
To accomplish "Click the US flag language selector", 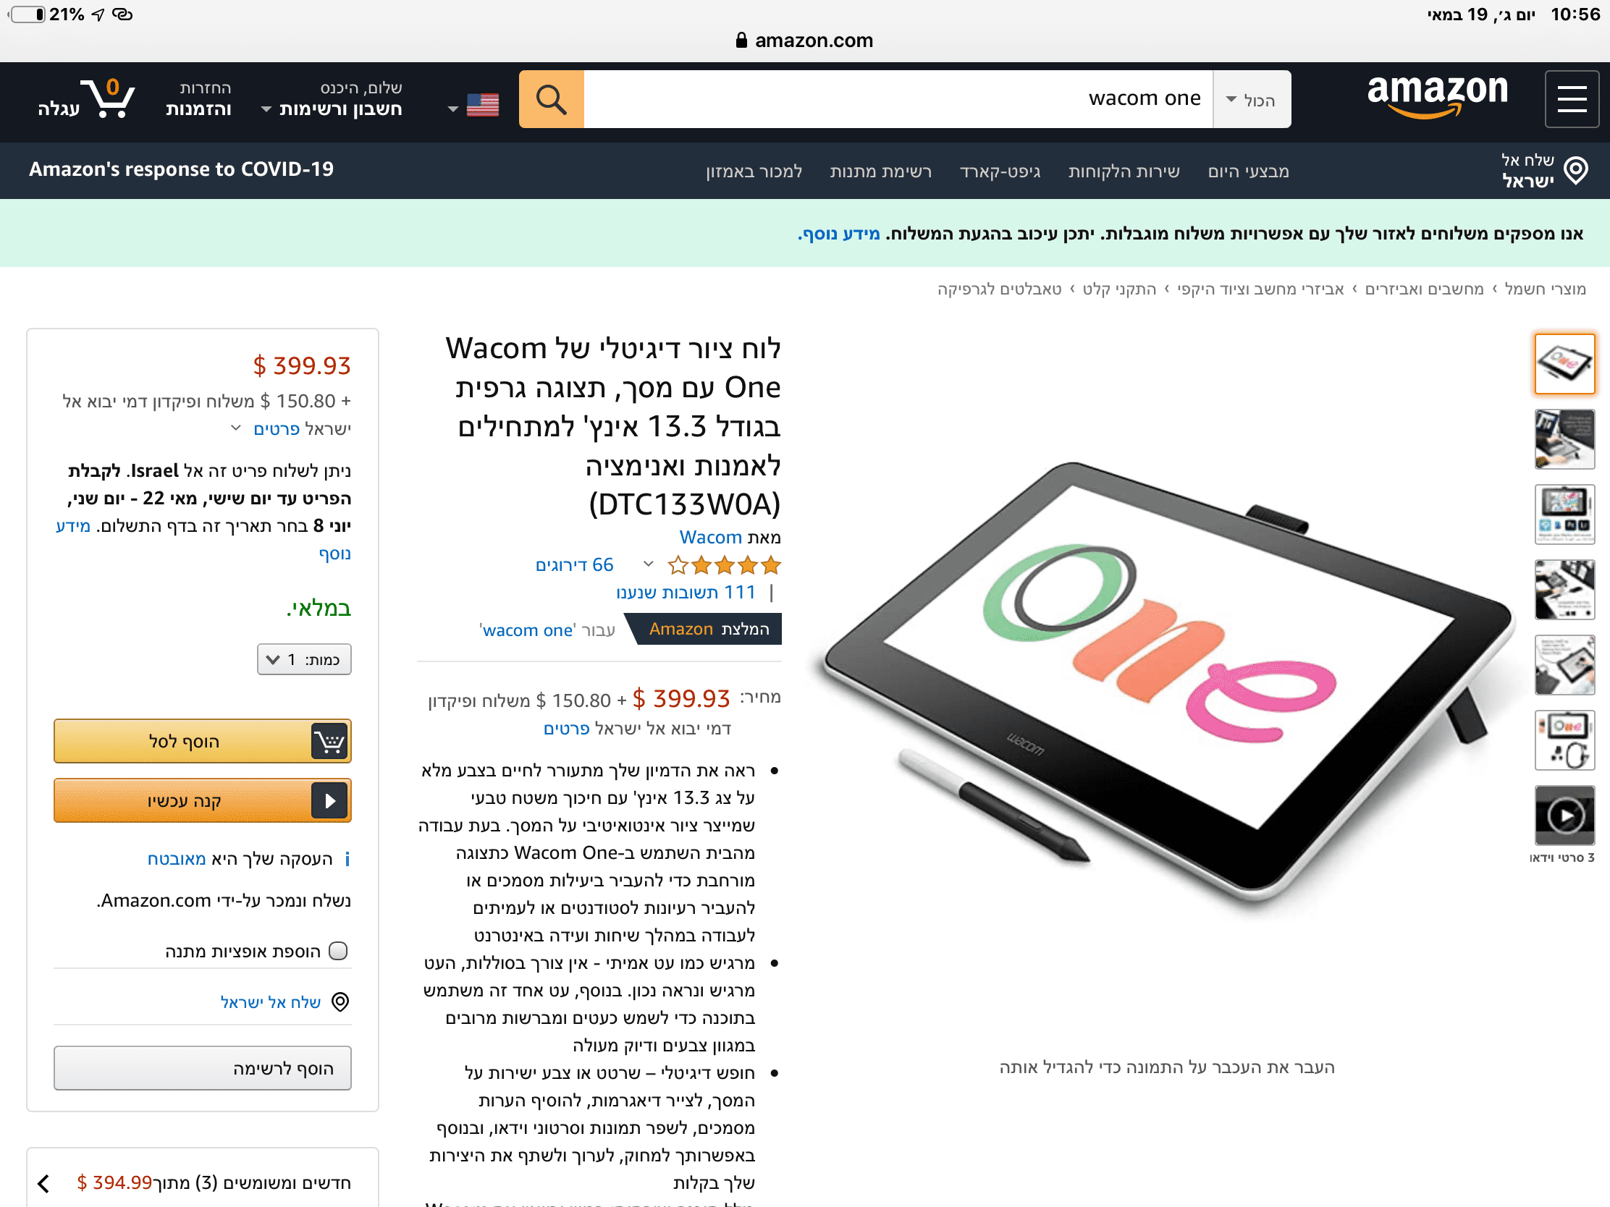I will pos(482,106).
